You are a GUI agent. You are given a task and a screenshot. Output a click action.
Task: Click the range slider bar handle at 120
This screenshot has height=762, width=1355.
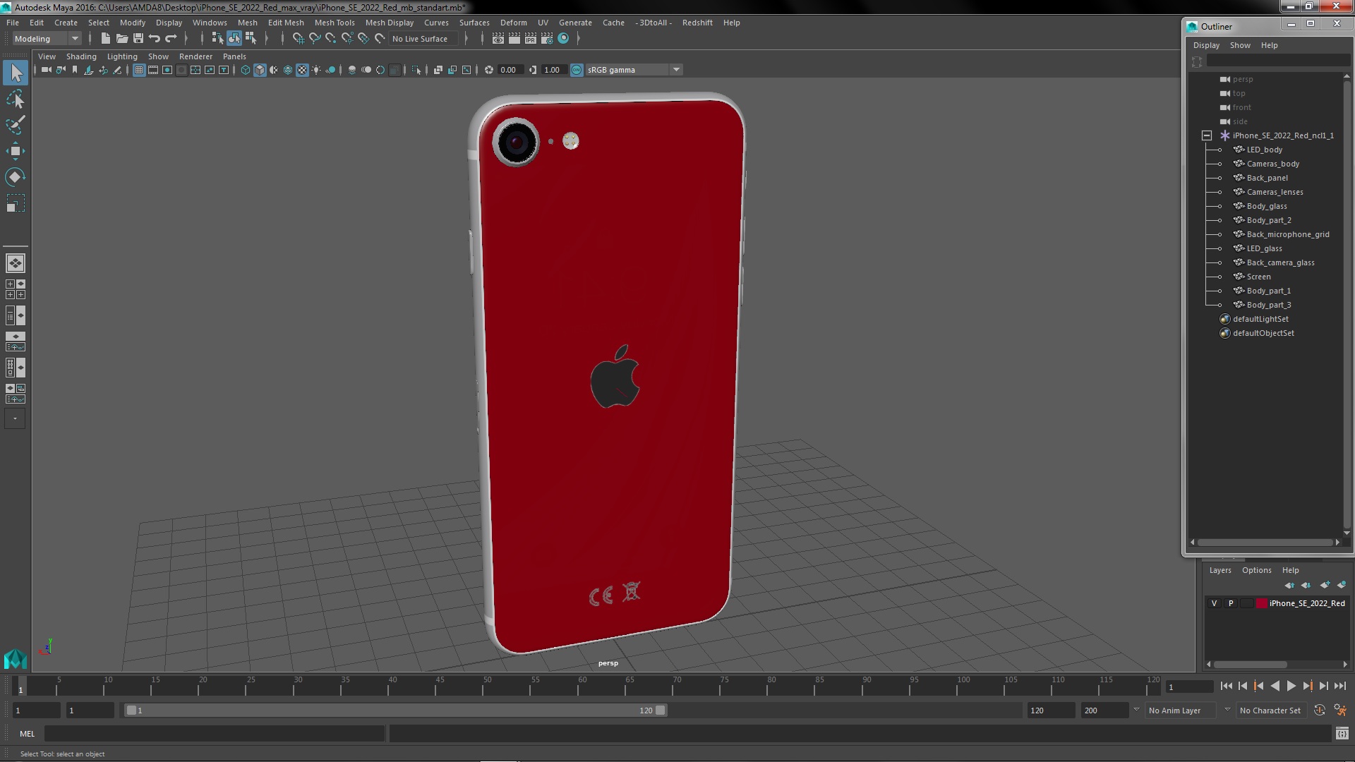click(x=660, y=710)
